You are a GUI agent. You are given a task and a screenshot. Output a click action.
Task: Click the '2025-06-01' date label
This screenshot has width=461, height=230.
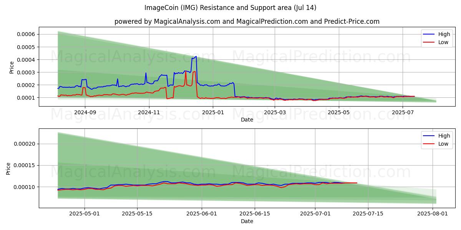(x=202, y=214)
